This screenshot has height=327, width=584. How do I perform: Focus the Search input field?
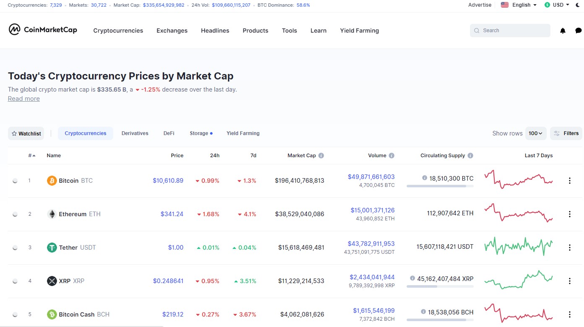point(510,31)
